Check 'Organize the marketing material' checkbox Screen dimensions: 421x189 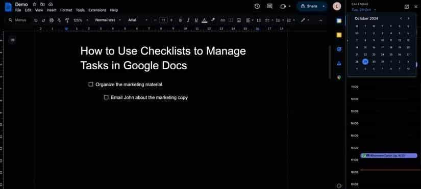(x=91, y=84)
